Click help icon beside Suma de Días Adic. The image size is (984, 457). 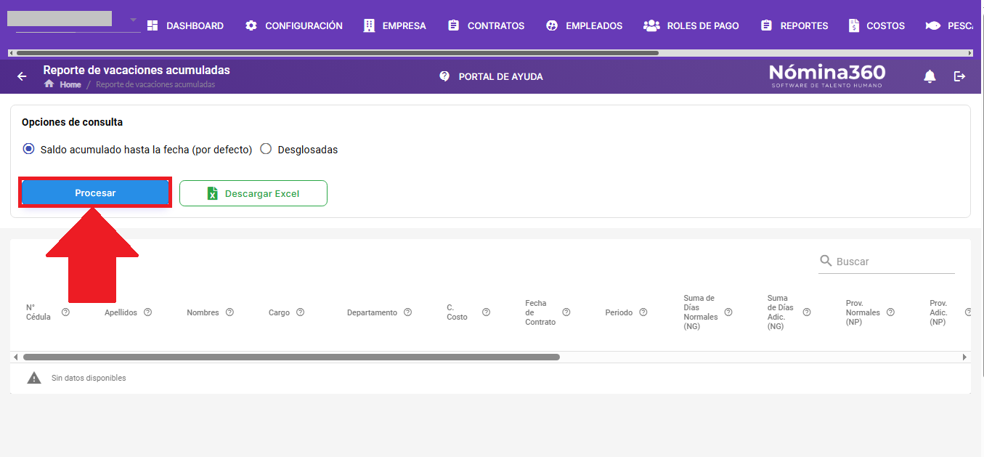click(x=806, y=312)
